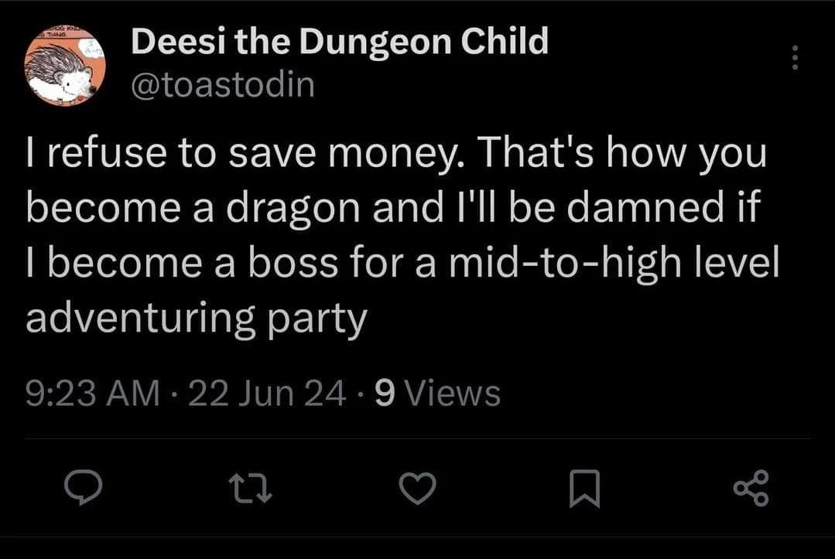Click the @toastodin handle
835x559 pixels.
pyautogui.click(x=223, y=84)
